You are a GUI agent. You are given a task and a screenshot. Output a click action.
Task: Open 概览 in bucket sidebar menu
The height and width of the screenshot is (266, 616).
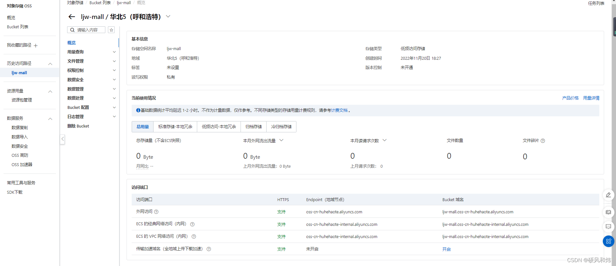click(x=71, y=43)
